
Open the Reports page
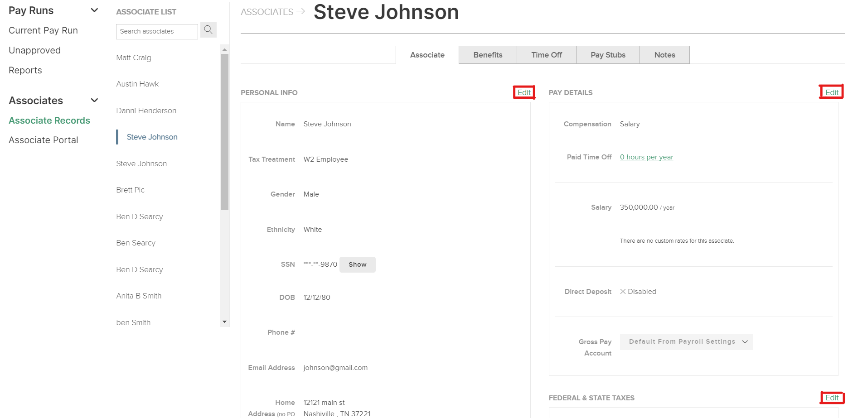click(25, 70)
